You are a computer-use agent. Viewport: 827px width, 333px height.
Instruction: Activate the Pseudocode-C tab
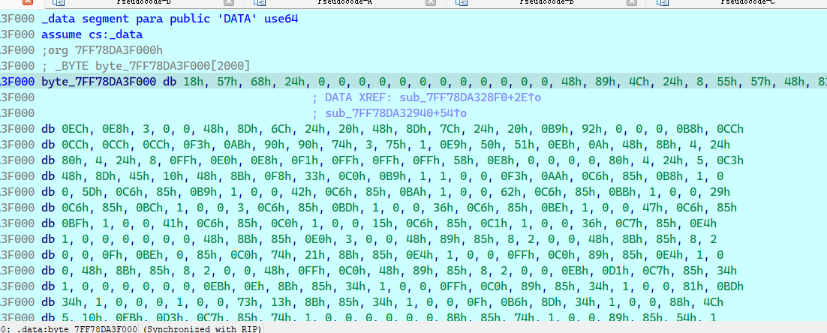pyautogui.click(x=747, y=3)
